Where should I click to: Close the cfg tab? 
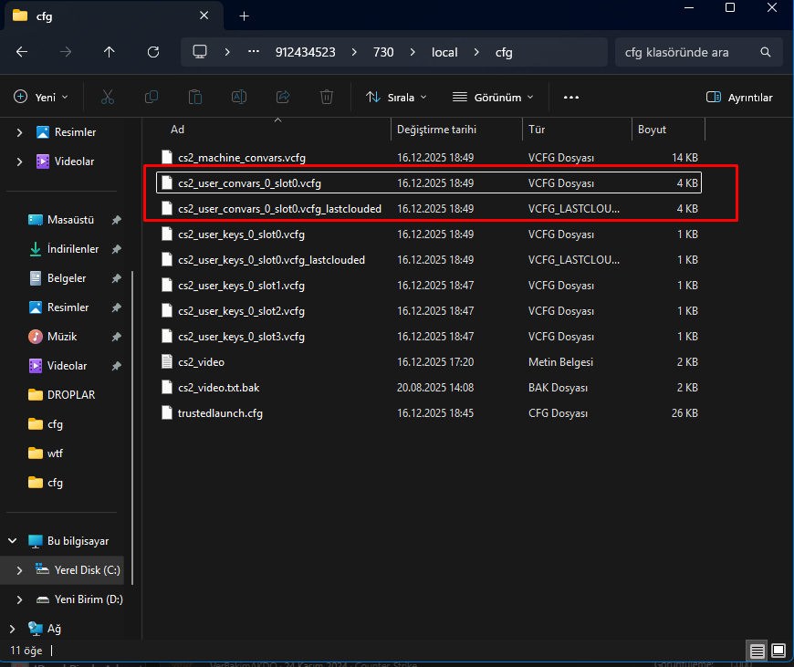[204, 16]
